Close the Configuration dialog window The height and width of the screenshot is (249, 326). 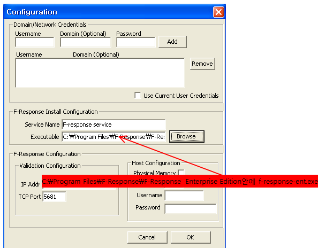click(218, 12)
